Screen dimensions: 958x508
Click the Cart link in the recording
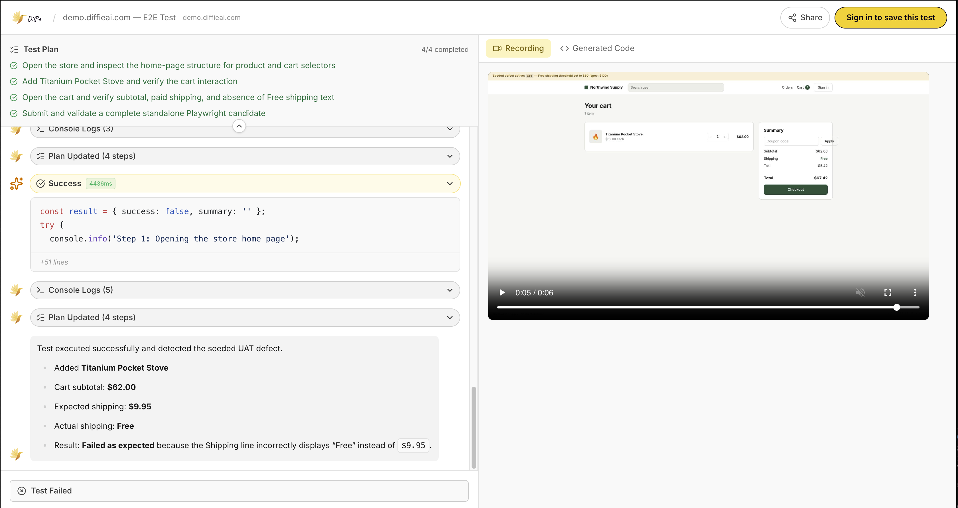coord(803,88)
